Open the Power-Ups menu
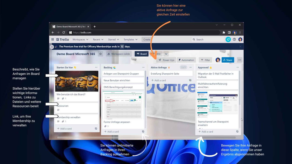Screen dimensions: 292x164 167,60
